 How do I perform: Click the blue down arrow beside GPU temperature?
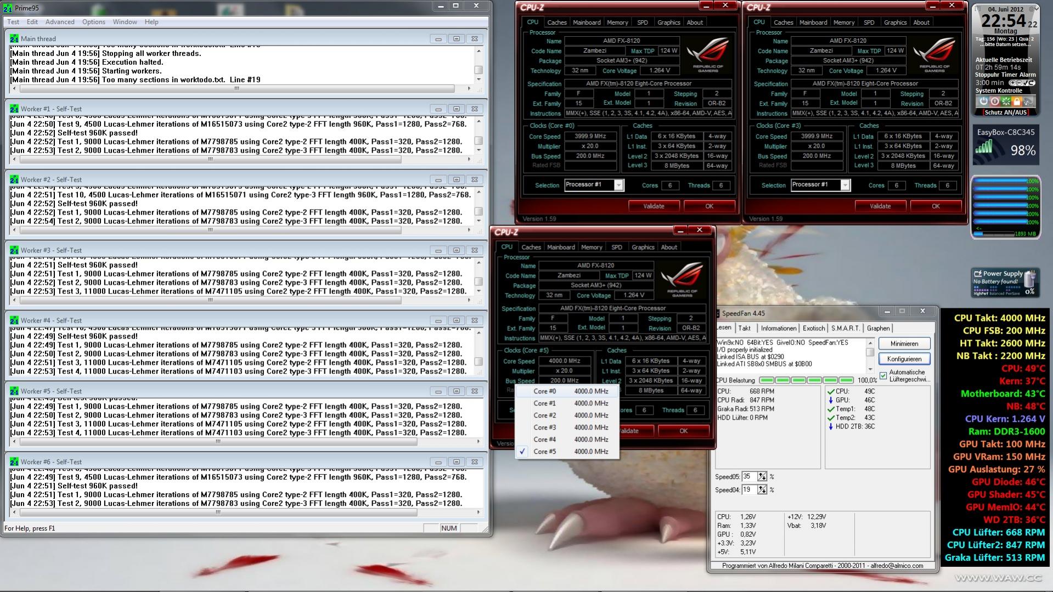pos(831,400)
